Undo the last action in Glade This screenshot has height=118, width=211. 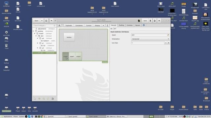[x=51, y=21]
